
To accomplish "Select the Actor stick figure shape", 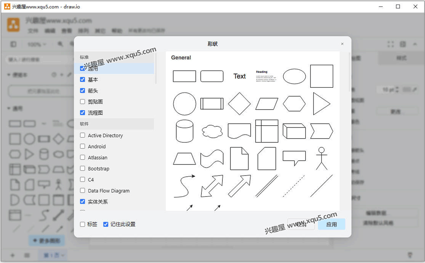I will [x=322, y=159].
